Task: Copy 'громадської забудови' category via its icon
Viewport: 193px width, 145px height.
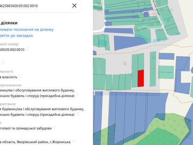Action: point(55,128)
